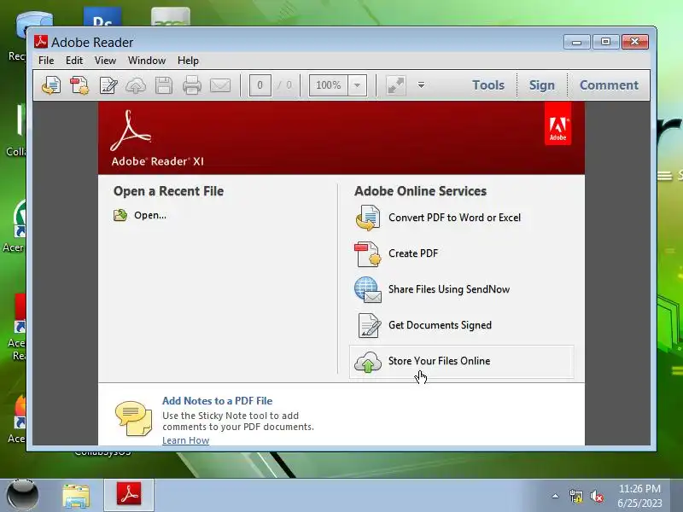
Task: Click the network tray icon
Action: pos(575,496)
